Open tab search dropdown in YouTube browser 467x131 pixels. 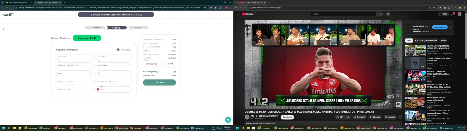(x=236, y=2)
